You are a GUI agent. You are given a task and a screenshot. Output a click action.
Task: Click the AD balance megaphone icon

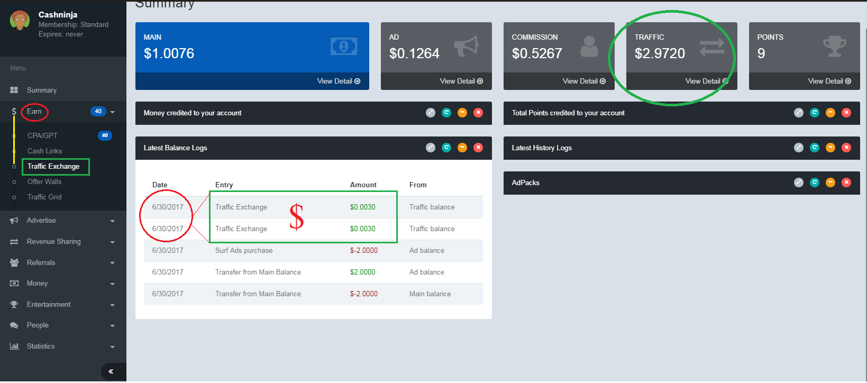click(467, 46)
